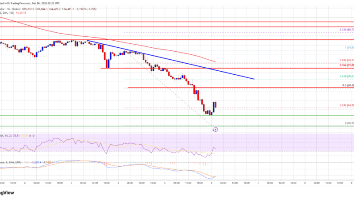Image resolution: width=354 pixels, height=199 pixels.
Task: Click the 1 Fibonacci level label in blue
Action: tap(349, 48)
